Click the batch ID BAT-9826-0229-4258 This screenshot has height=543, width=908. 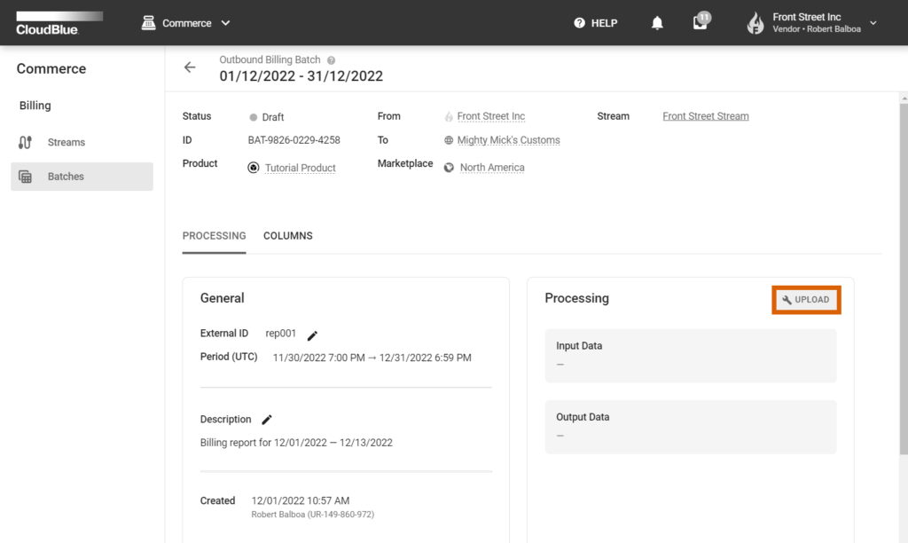pos(294,140)
